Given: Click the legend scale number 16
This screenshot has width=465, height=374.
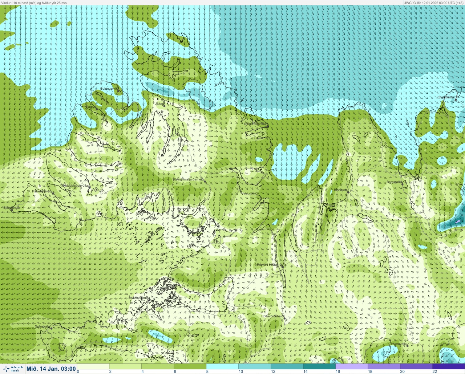Looking at the screenshot, I should 338,371.
